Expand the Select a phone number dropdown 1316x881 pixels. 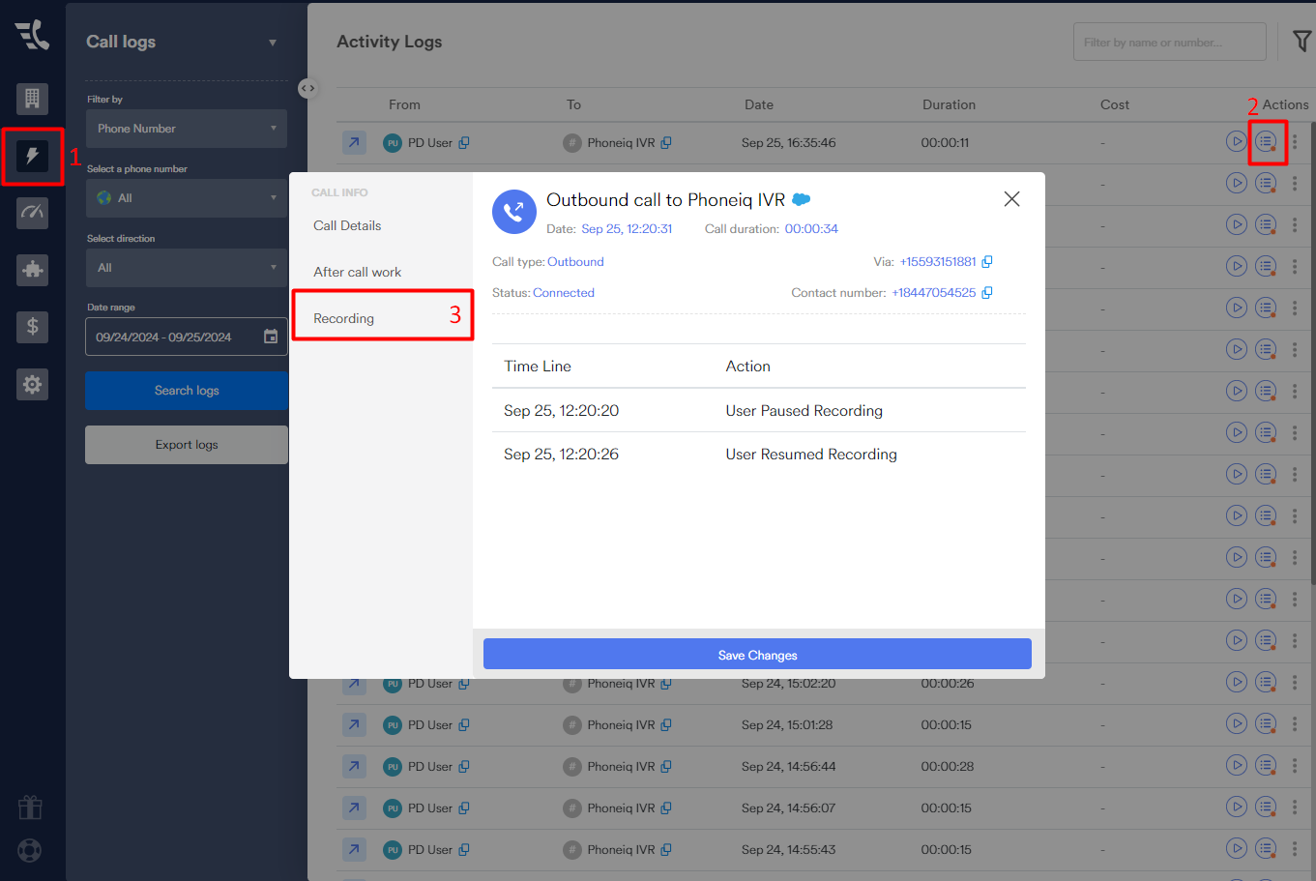coord(186,198)
